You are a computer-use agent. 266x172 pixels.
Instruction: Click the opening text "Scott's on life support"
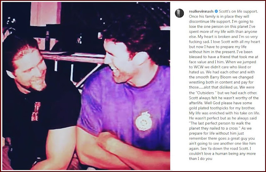point(238,11)
